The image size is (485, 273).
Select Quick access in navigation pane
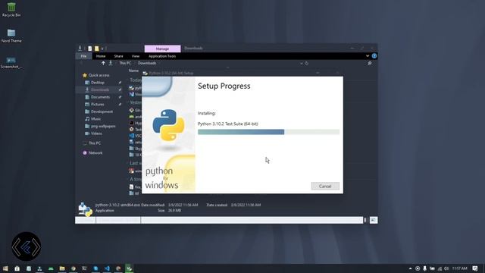click(x=96, y=75)
